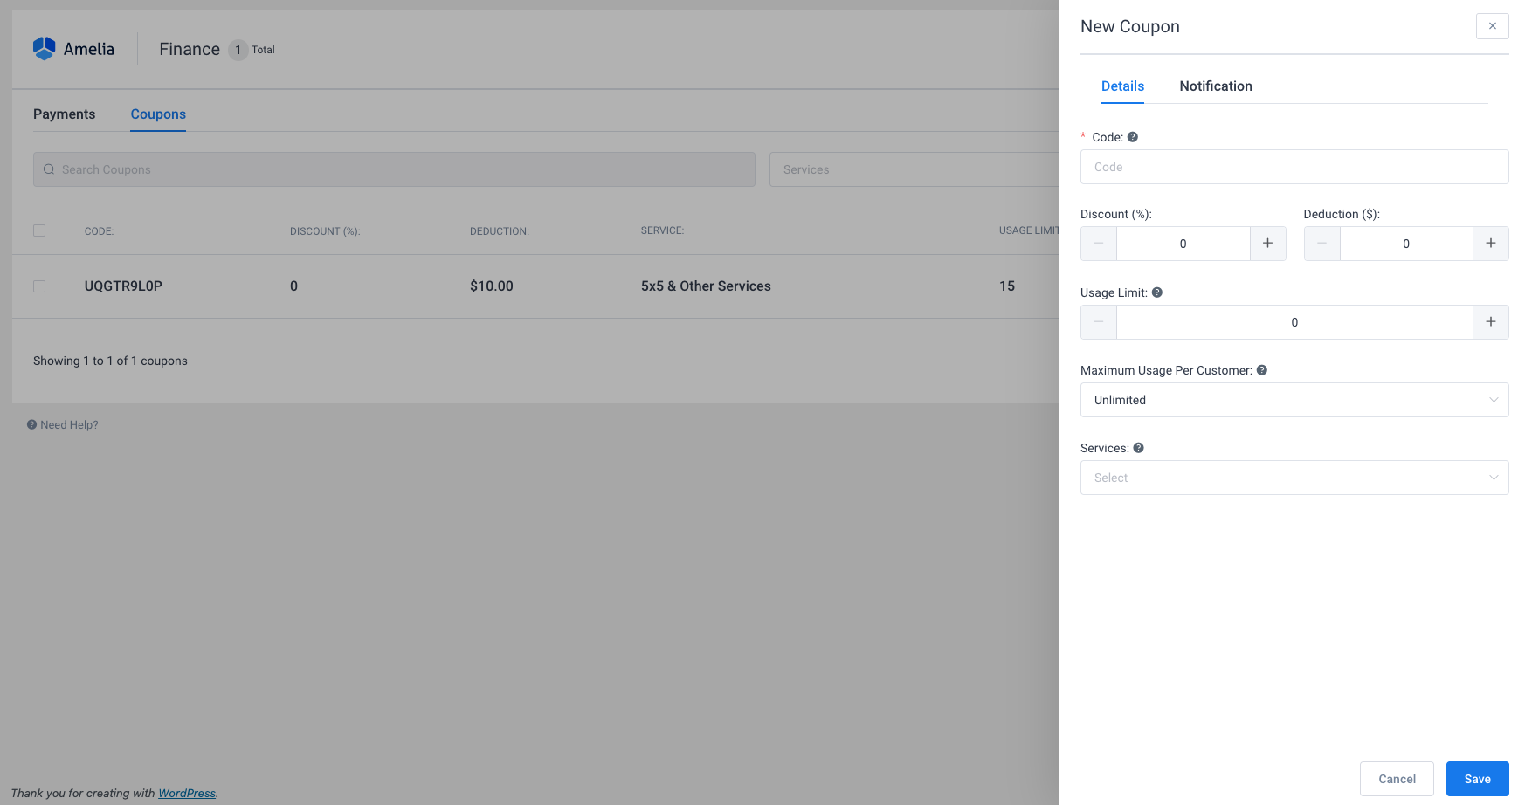1525x805 pixels.
Task: Click help icon next to Services label
Action: 1138,447
